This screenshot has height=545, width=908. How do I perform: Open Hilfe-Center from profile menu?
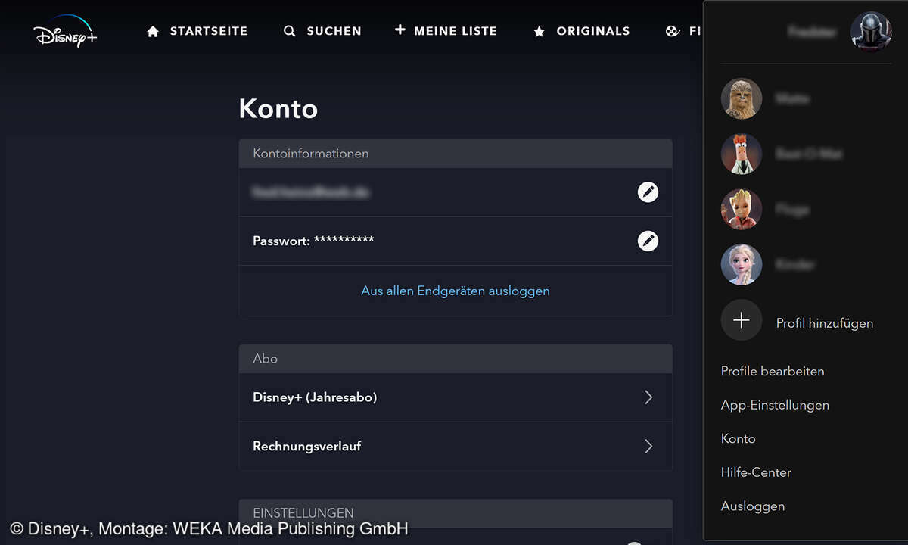coord(756,472)
